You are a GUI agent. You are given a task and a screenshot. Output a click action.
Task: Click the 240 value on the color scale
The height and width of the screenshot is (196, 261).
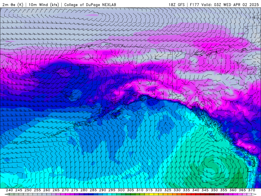9,190
